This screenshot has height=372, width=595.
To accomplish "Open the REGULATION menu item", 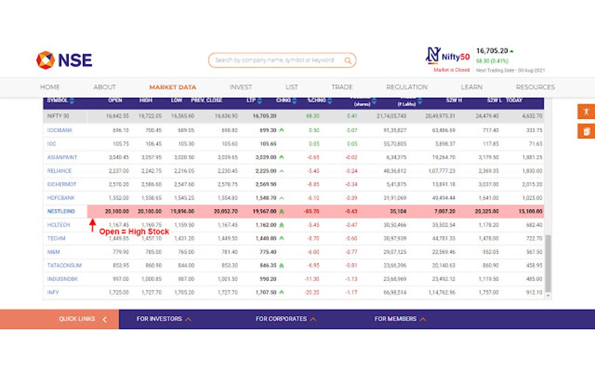I will click(407, 86).
